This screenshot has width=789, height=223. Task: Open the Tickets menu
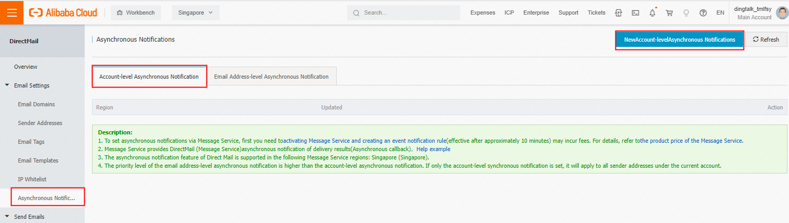(596, 13)
